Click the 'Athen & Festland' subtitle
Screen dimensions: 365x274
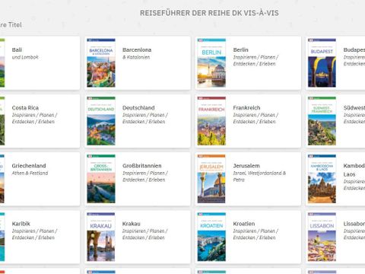[30, 173]
